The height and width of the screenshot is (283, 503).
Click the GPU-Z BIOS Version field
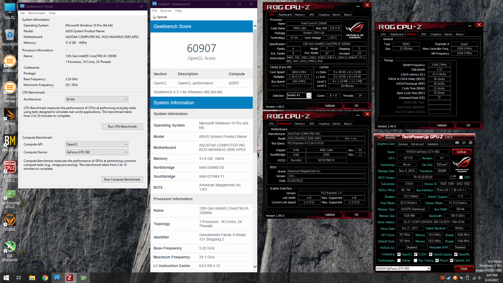pos(423,177)
